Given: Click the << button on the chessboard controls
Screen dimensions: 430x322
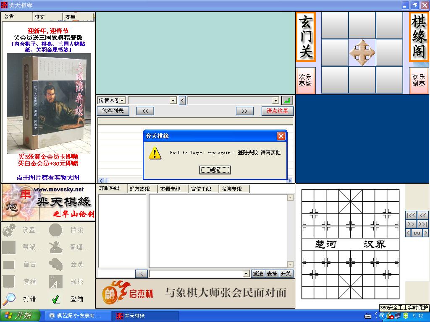Looking at the screenshot, I should click(x=422, y=215).
